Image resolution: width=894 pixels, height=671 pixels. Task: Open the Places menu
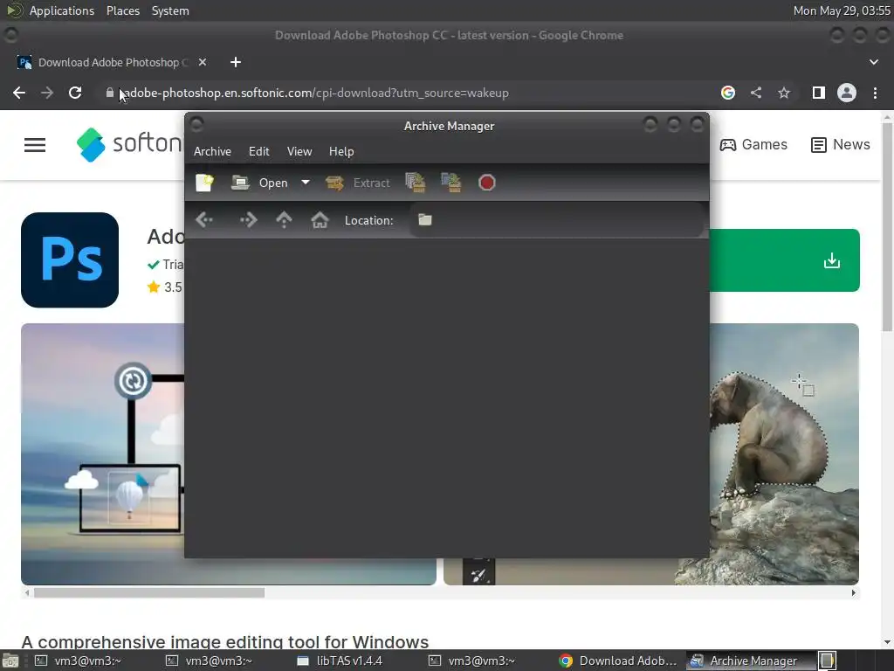tap(122, 10)
